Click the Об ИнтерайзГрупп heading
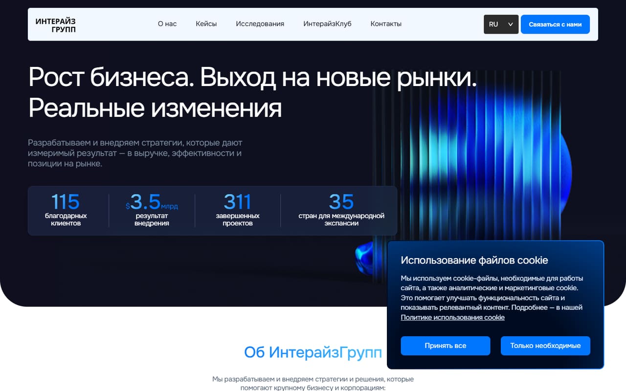This screenshot has height=391, width=626. 313,352
